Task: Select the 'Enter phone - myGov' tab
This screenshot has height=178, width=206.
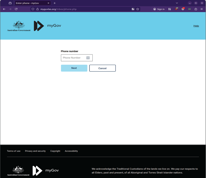Action: [29, 3]
